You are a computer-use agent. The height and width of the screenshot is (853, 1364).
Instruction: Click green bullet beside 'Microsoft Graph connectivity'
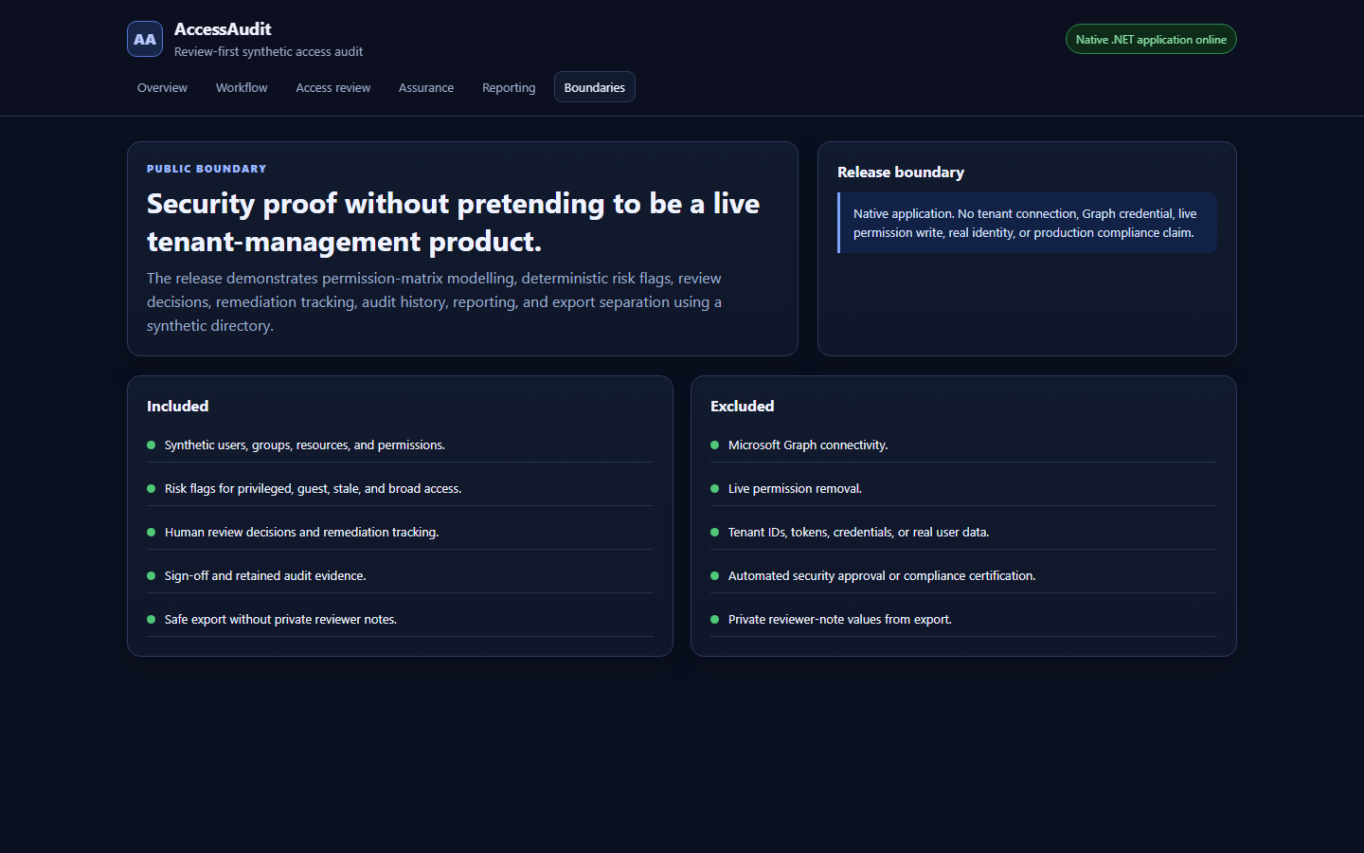(x=714, y=445)
